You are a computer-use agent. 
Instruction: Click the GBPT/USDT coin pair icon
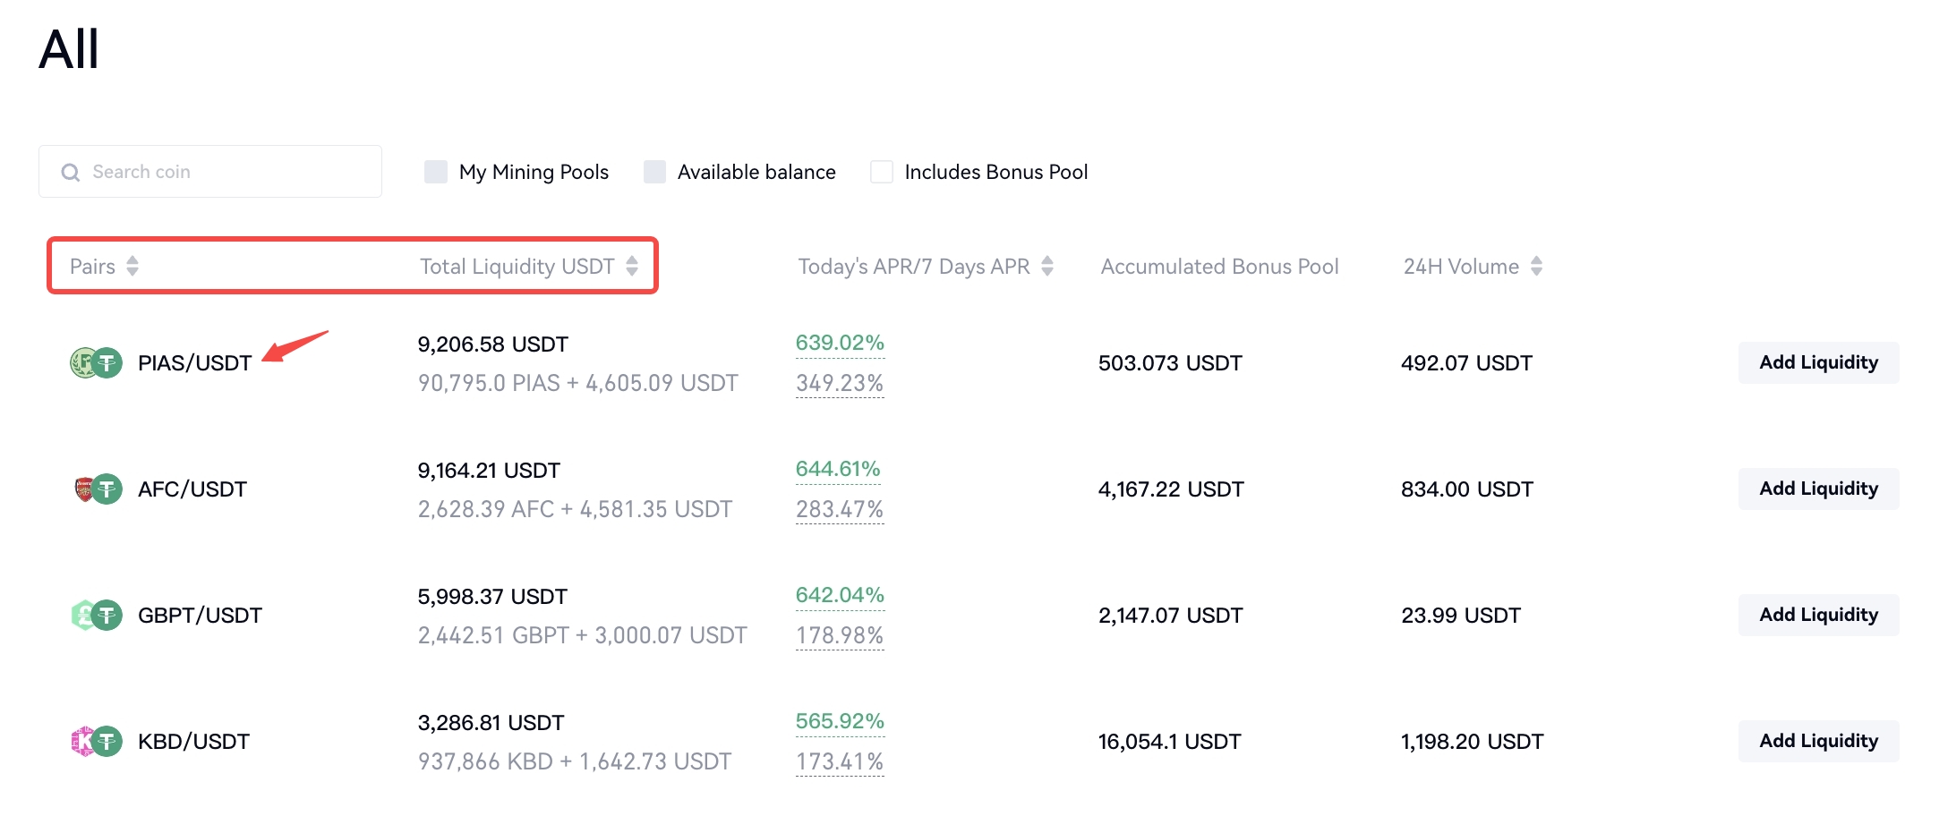(x=96, y=615)
